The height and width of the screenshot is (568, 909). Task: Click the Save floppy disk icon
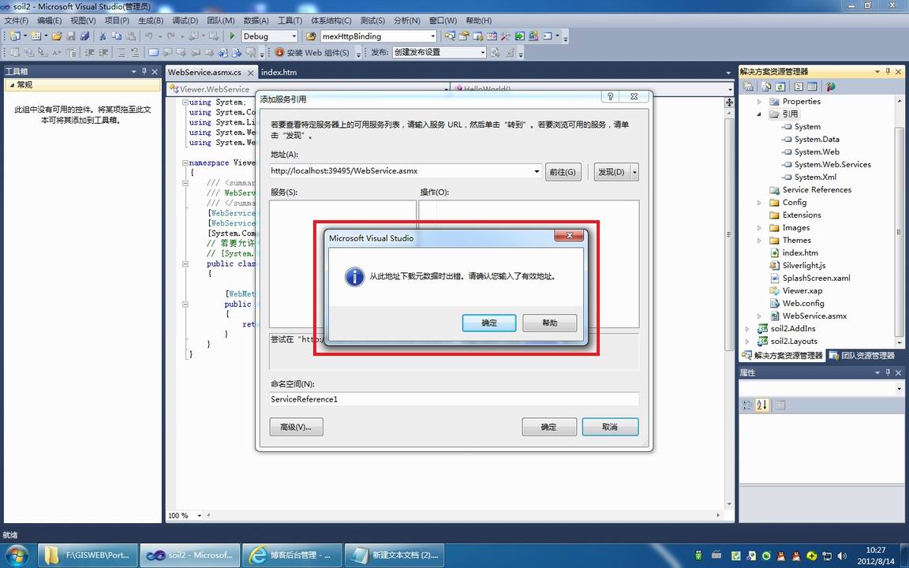click(71, 36)
